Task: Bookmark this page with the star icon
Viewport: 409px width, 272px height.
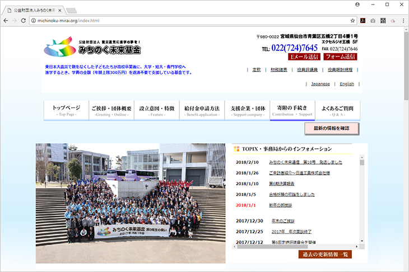Action: point(352,21)
